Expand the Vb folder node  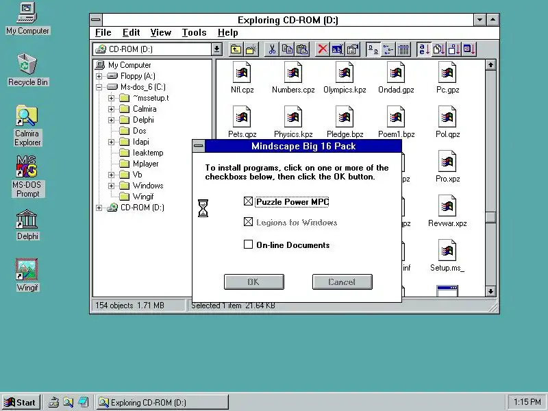(111, 175)
